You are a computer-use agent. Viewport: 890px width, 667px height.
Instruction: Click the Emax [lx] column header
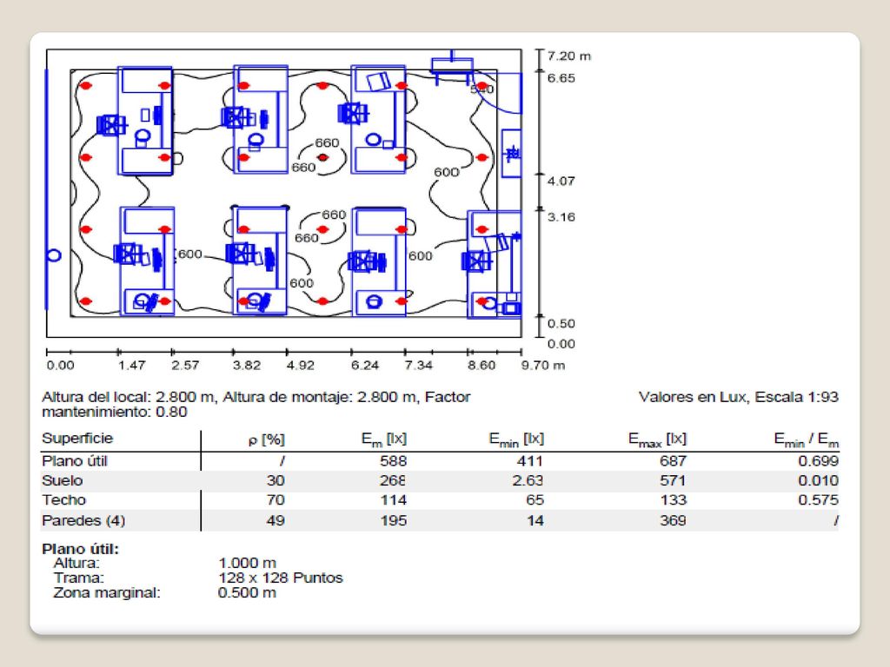click(x=657, y=439)
